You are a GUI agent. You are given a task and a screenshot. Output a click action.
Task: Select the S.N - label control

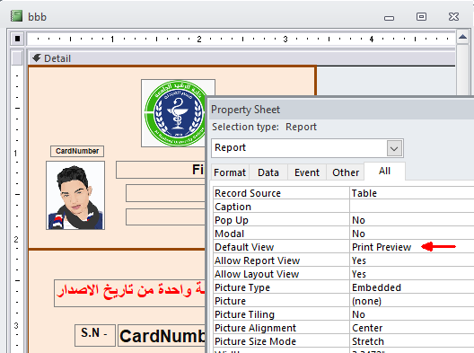pos(95,335)
